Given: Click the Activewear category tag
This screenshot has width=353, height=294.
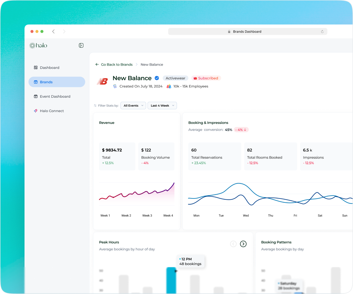Looking at the screenshot, I should tap(175, 78).
